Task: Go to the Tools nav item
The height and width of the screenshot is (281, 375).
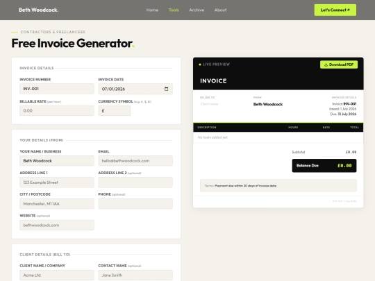Action: pyautogui.click(x=174, y=10)
